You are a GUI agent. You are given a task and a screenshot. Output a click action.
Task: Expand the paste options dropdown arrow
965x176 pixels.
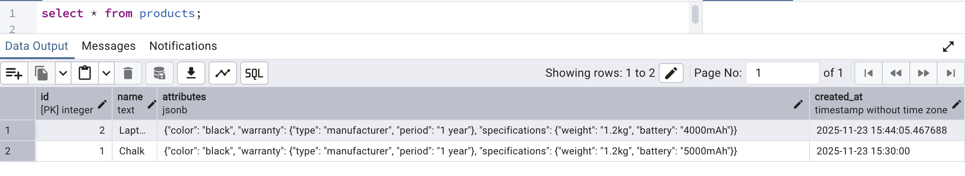pyautogui.click(x=106, y=73)
